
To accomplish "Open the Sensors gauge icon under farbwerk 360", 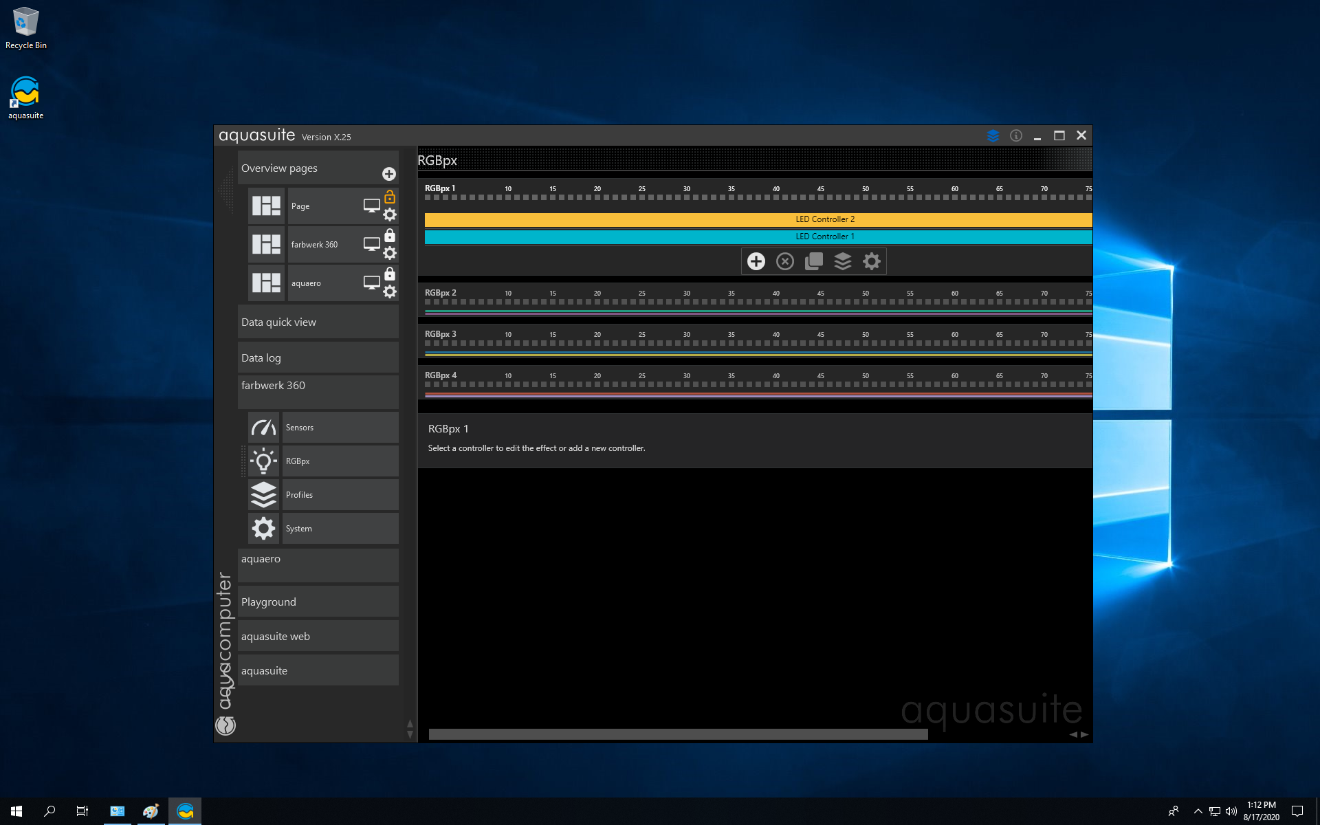I will click(x=263, y=428).
